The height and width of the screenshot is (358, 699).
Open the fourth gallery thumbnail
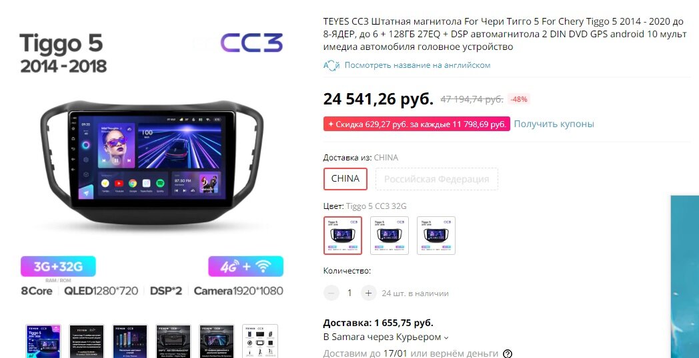(173, 341)
